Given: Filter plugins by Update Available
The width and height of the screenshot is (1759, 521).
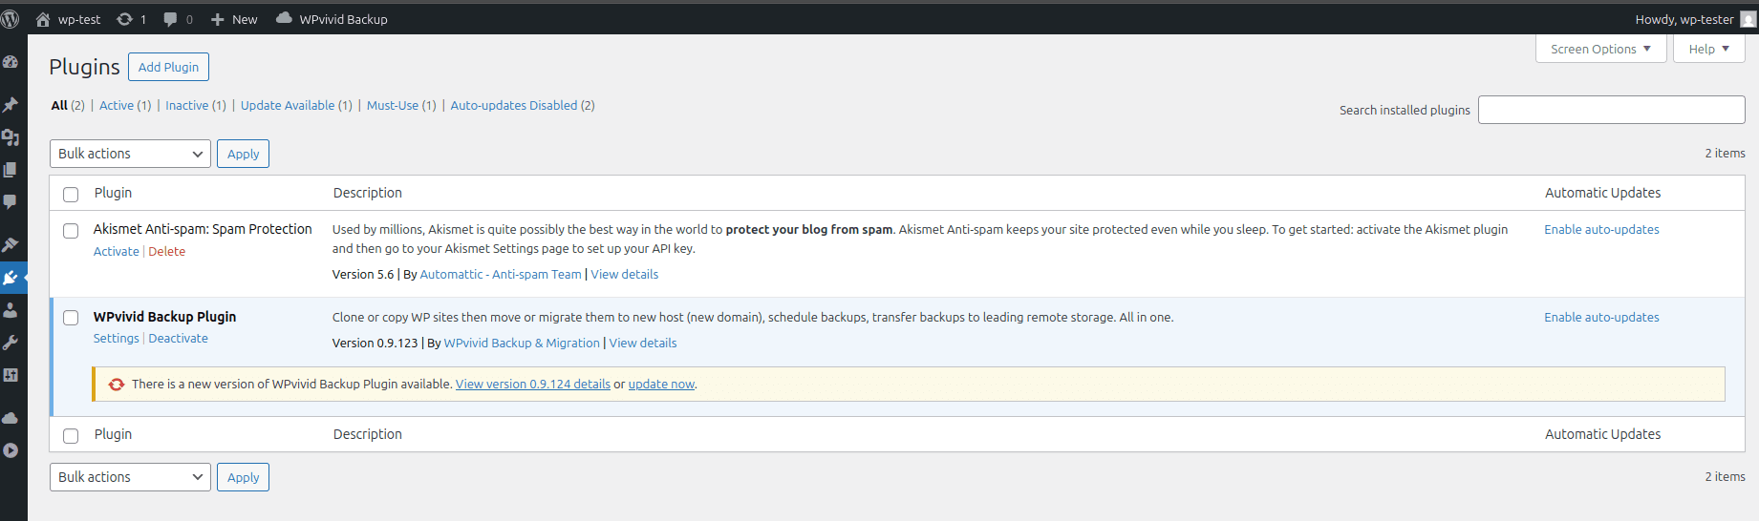Looking at the screenshot, I should [288, 105].
